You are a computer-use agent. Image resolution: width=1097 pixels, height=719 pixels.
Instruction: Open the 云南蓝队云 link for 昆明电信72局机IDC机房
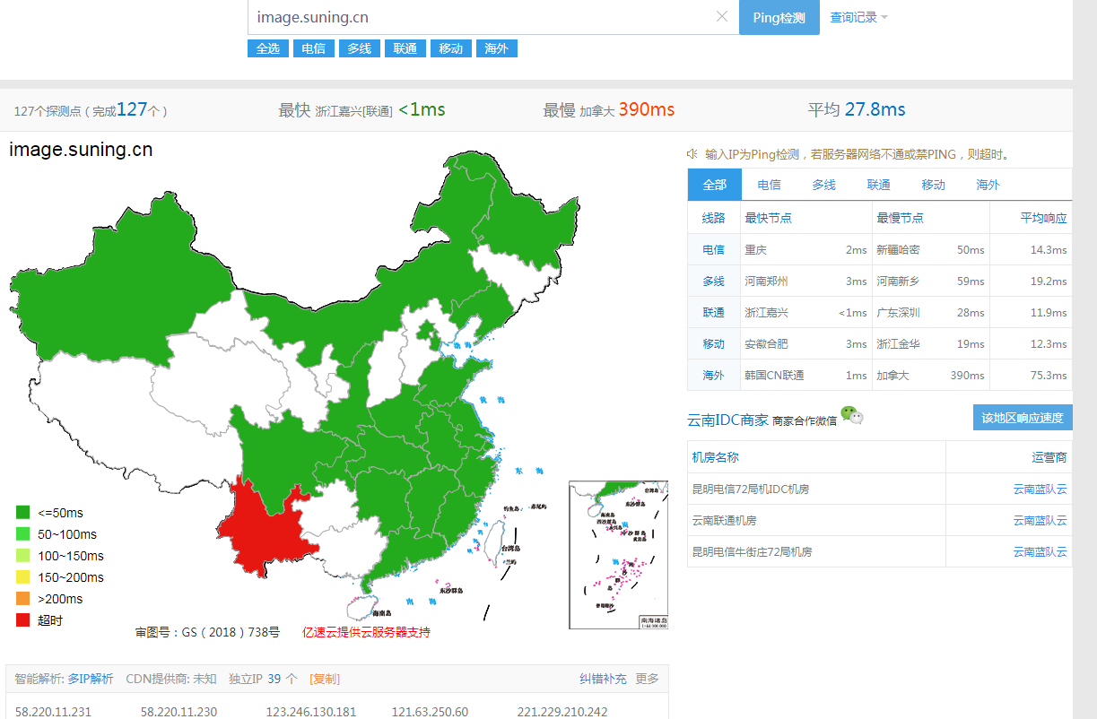coord(1040,489)
